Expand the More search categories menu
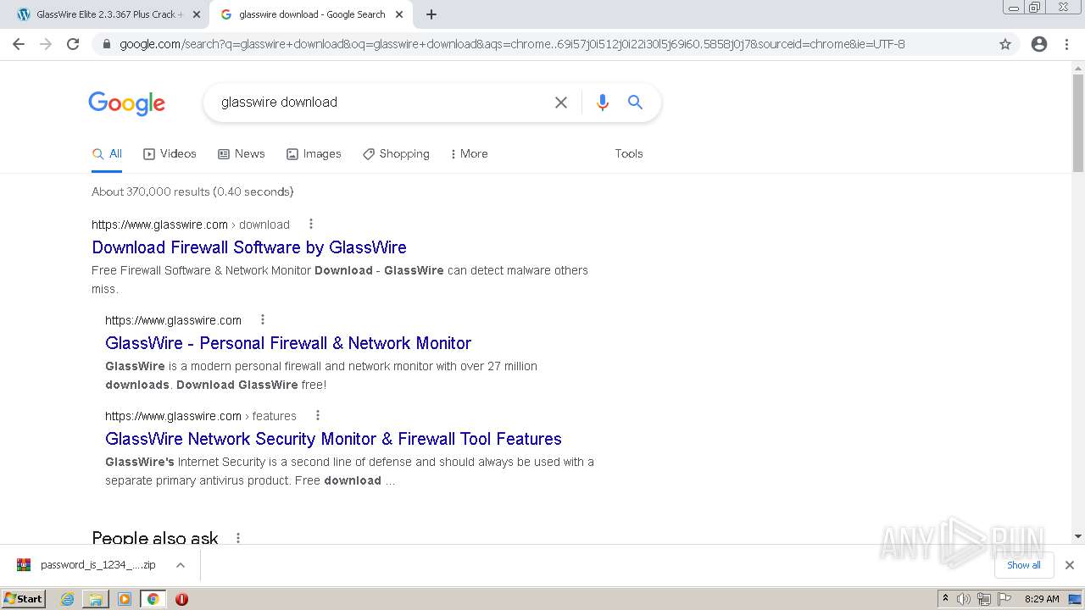The image size is (1085, 610). 469,154
